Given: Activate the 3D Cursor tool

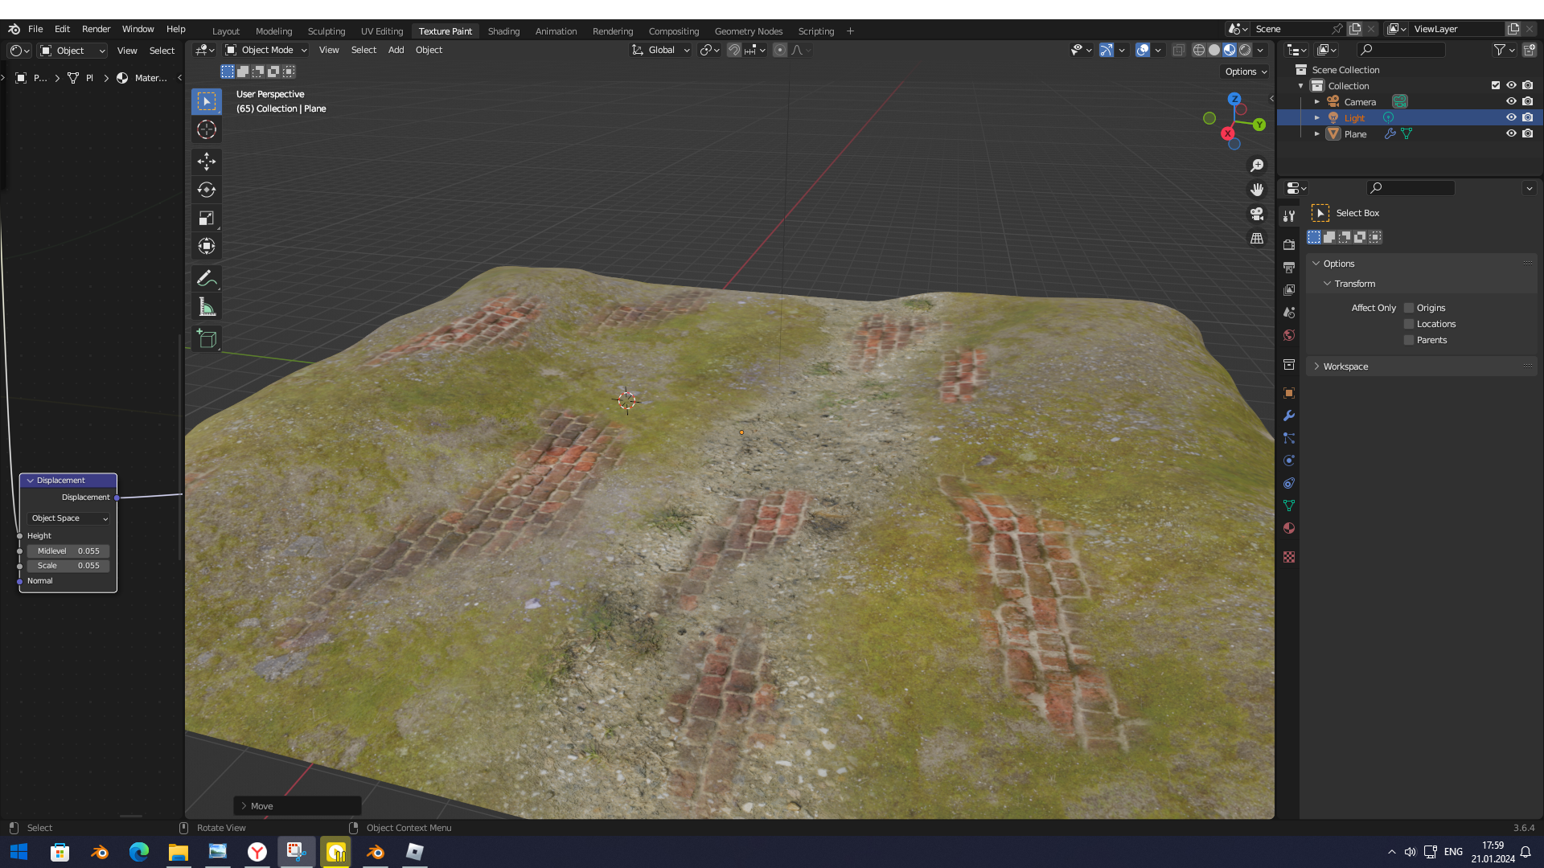Looking at the screenshot, I should coord(207,129).
